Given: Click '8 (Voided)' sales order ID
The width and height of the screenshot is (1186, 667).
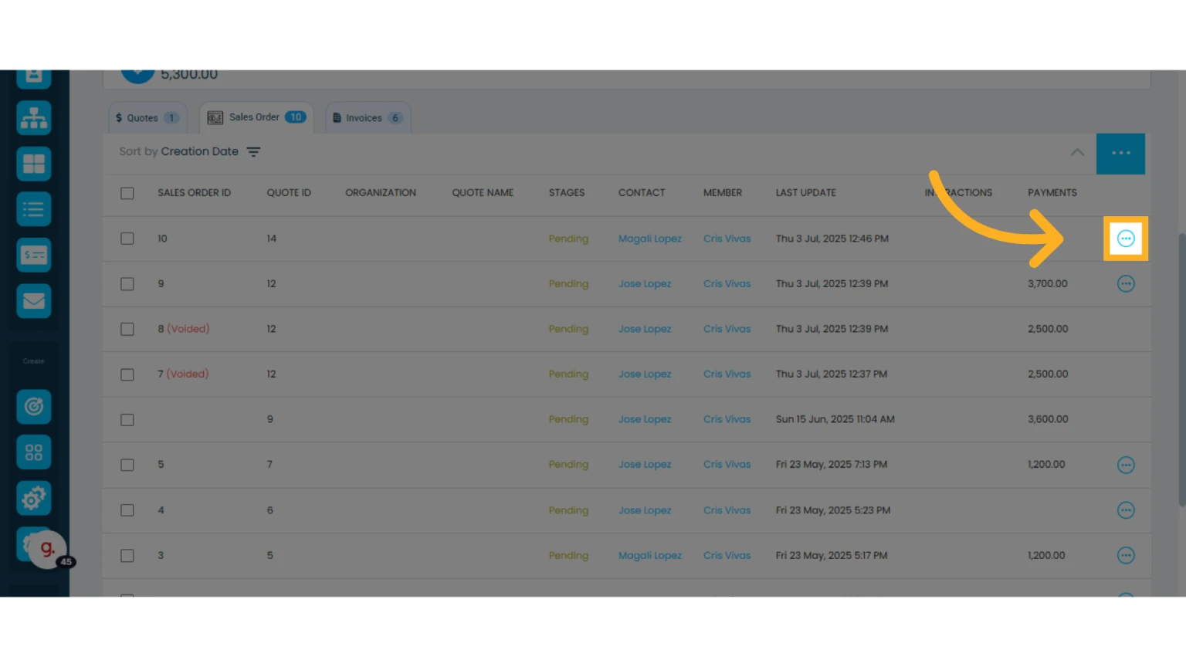Looking at the screenshot, I should tap(183, 328).
